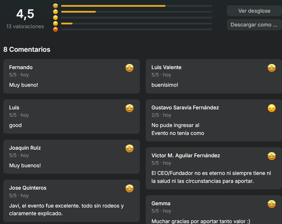Click the emoji on Luis's "good" comment
Screen dimensions: 282x224
coord(129,108)
